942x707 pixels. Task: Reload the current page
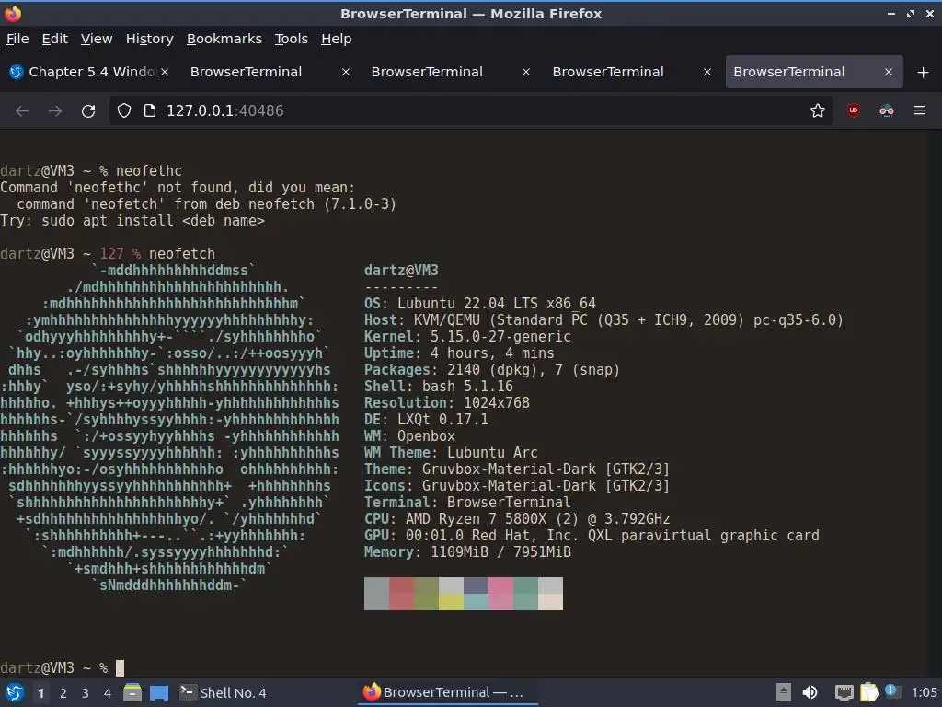click(88, 110)
